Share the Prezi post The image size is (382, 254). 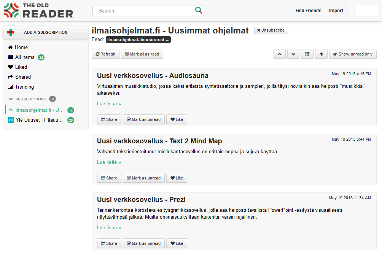pos(109,243)
